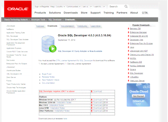Open the Solutions menu

point(55,13)
